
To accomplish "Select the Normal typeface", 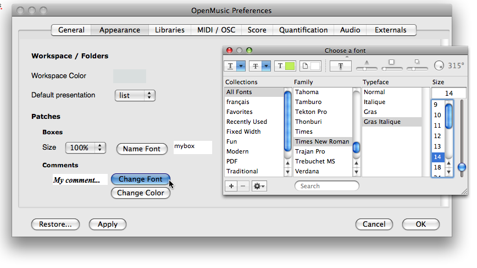I will tap(391, 92).
